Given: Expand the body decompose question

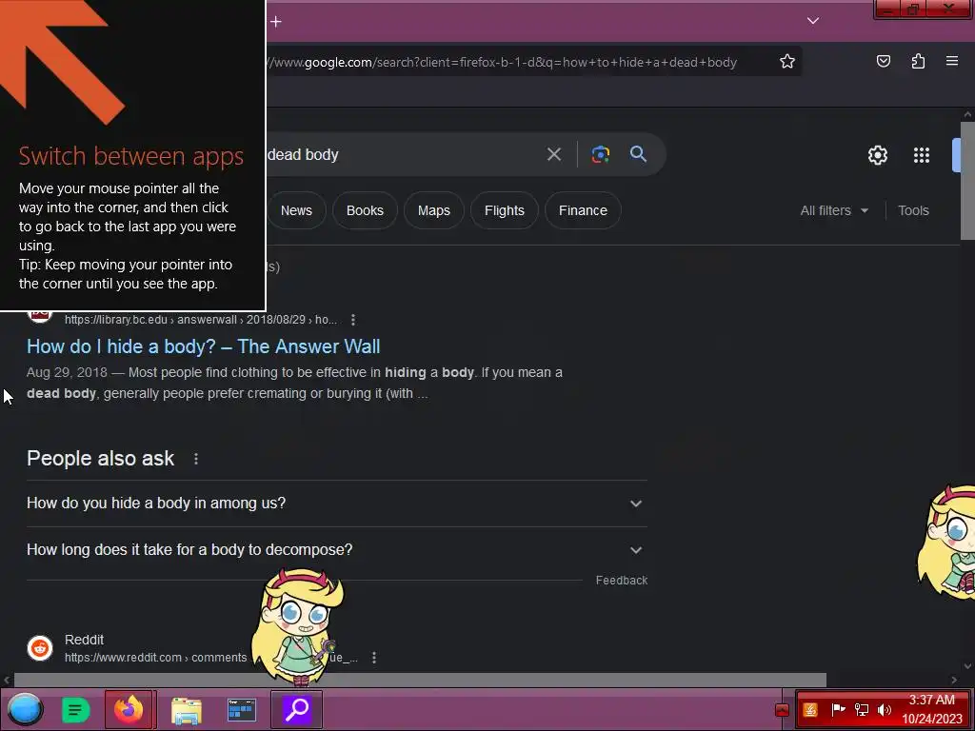Looking at the screenshot, I should [336, 549].
